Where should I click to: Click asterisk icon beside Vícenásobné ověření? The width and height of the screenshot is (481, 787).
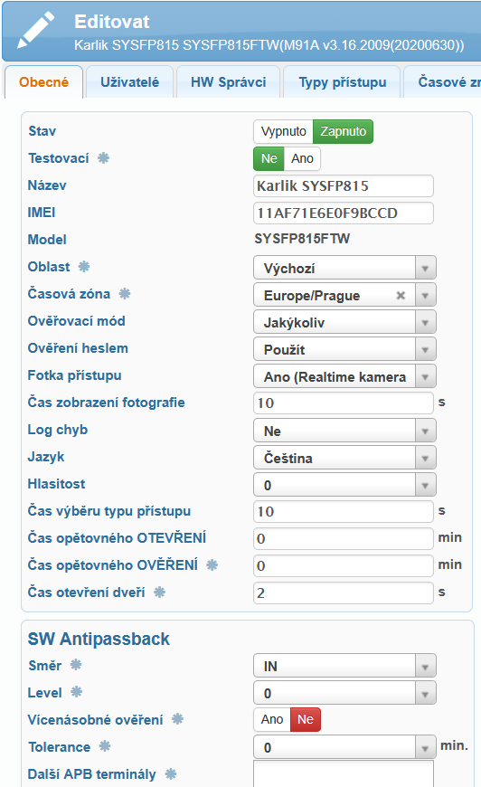(177, 719)
